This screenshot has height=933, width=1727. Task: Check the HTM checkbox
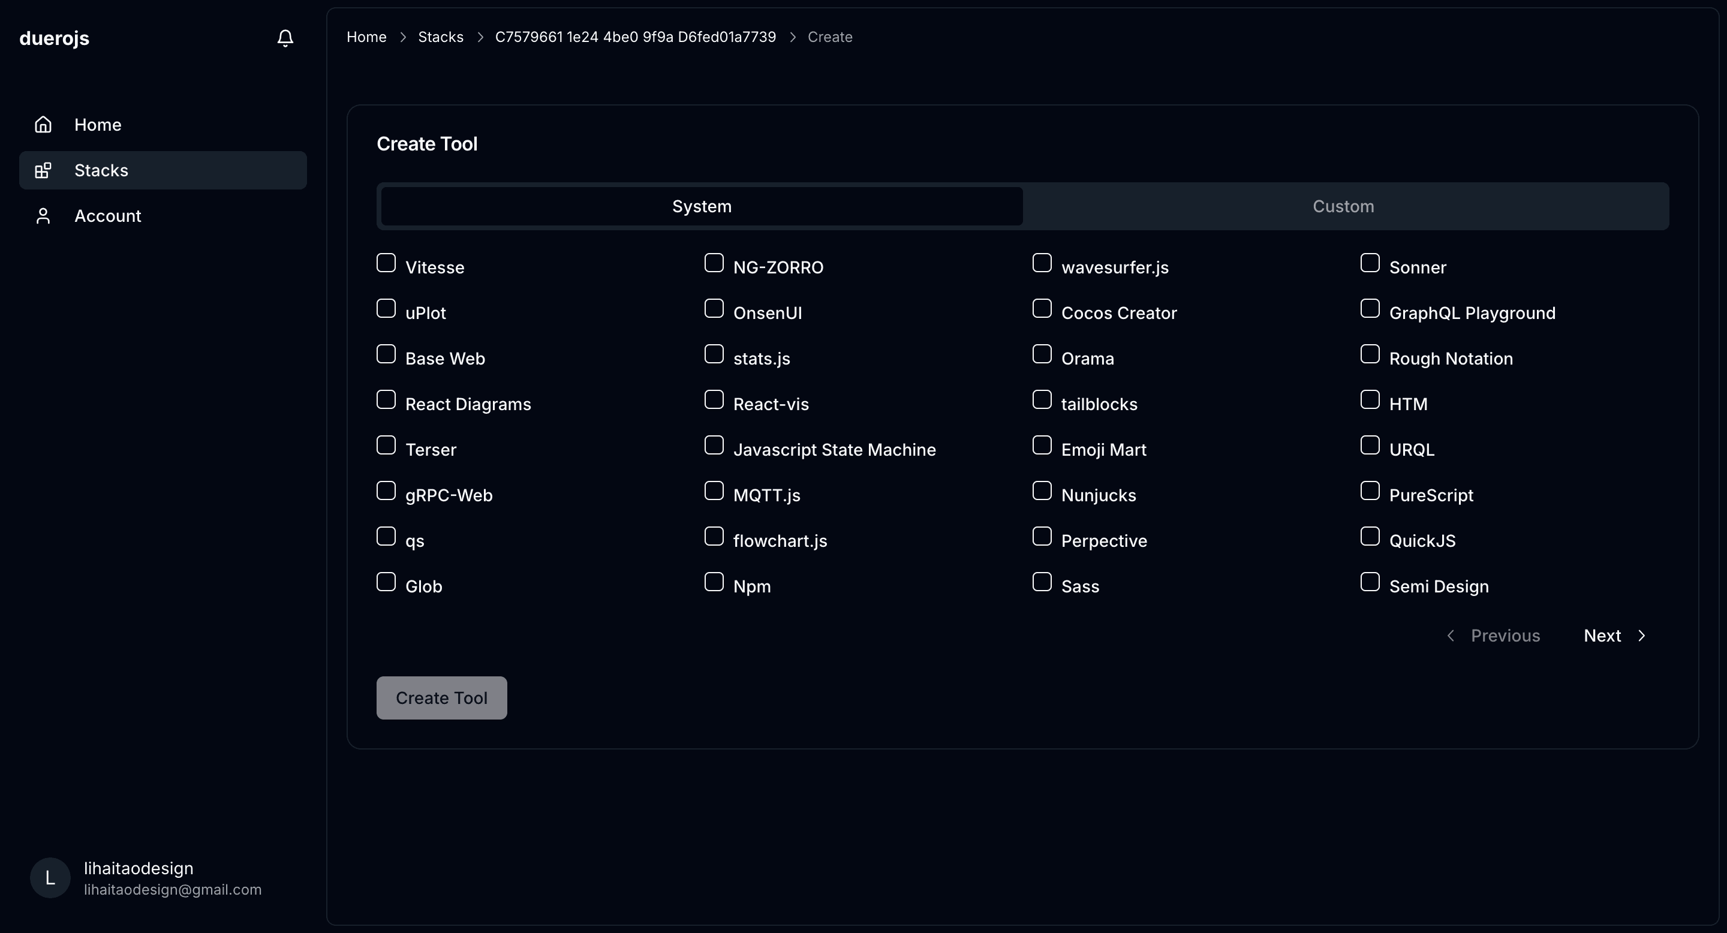[x=1370, y=399]
